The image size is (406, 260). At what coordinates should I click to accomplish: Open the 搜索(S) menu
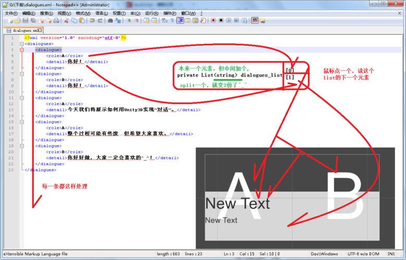pos(46,13)
